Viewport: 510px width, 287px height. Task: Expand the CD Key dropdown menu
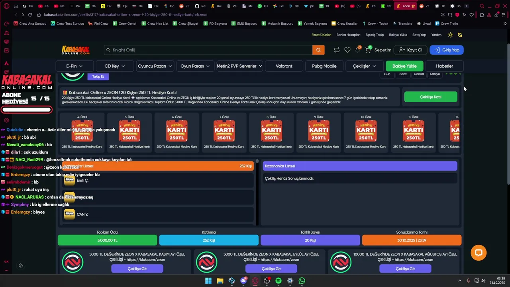click(x=115, y=66)
